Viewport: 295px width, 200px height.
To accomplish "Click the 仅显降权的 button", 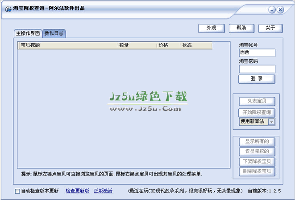I will [257, 151].
